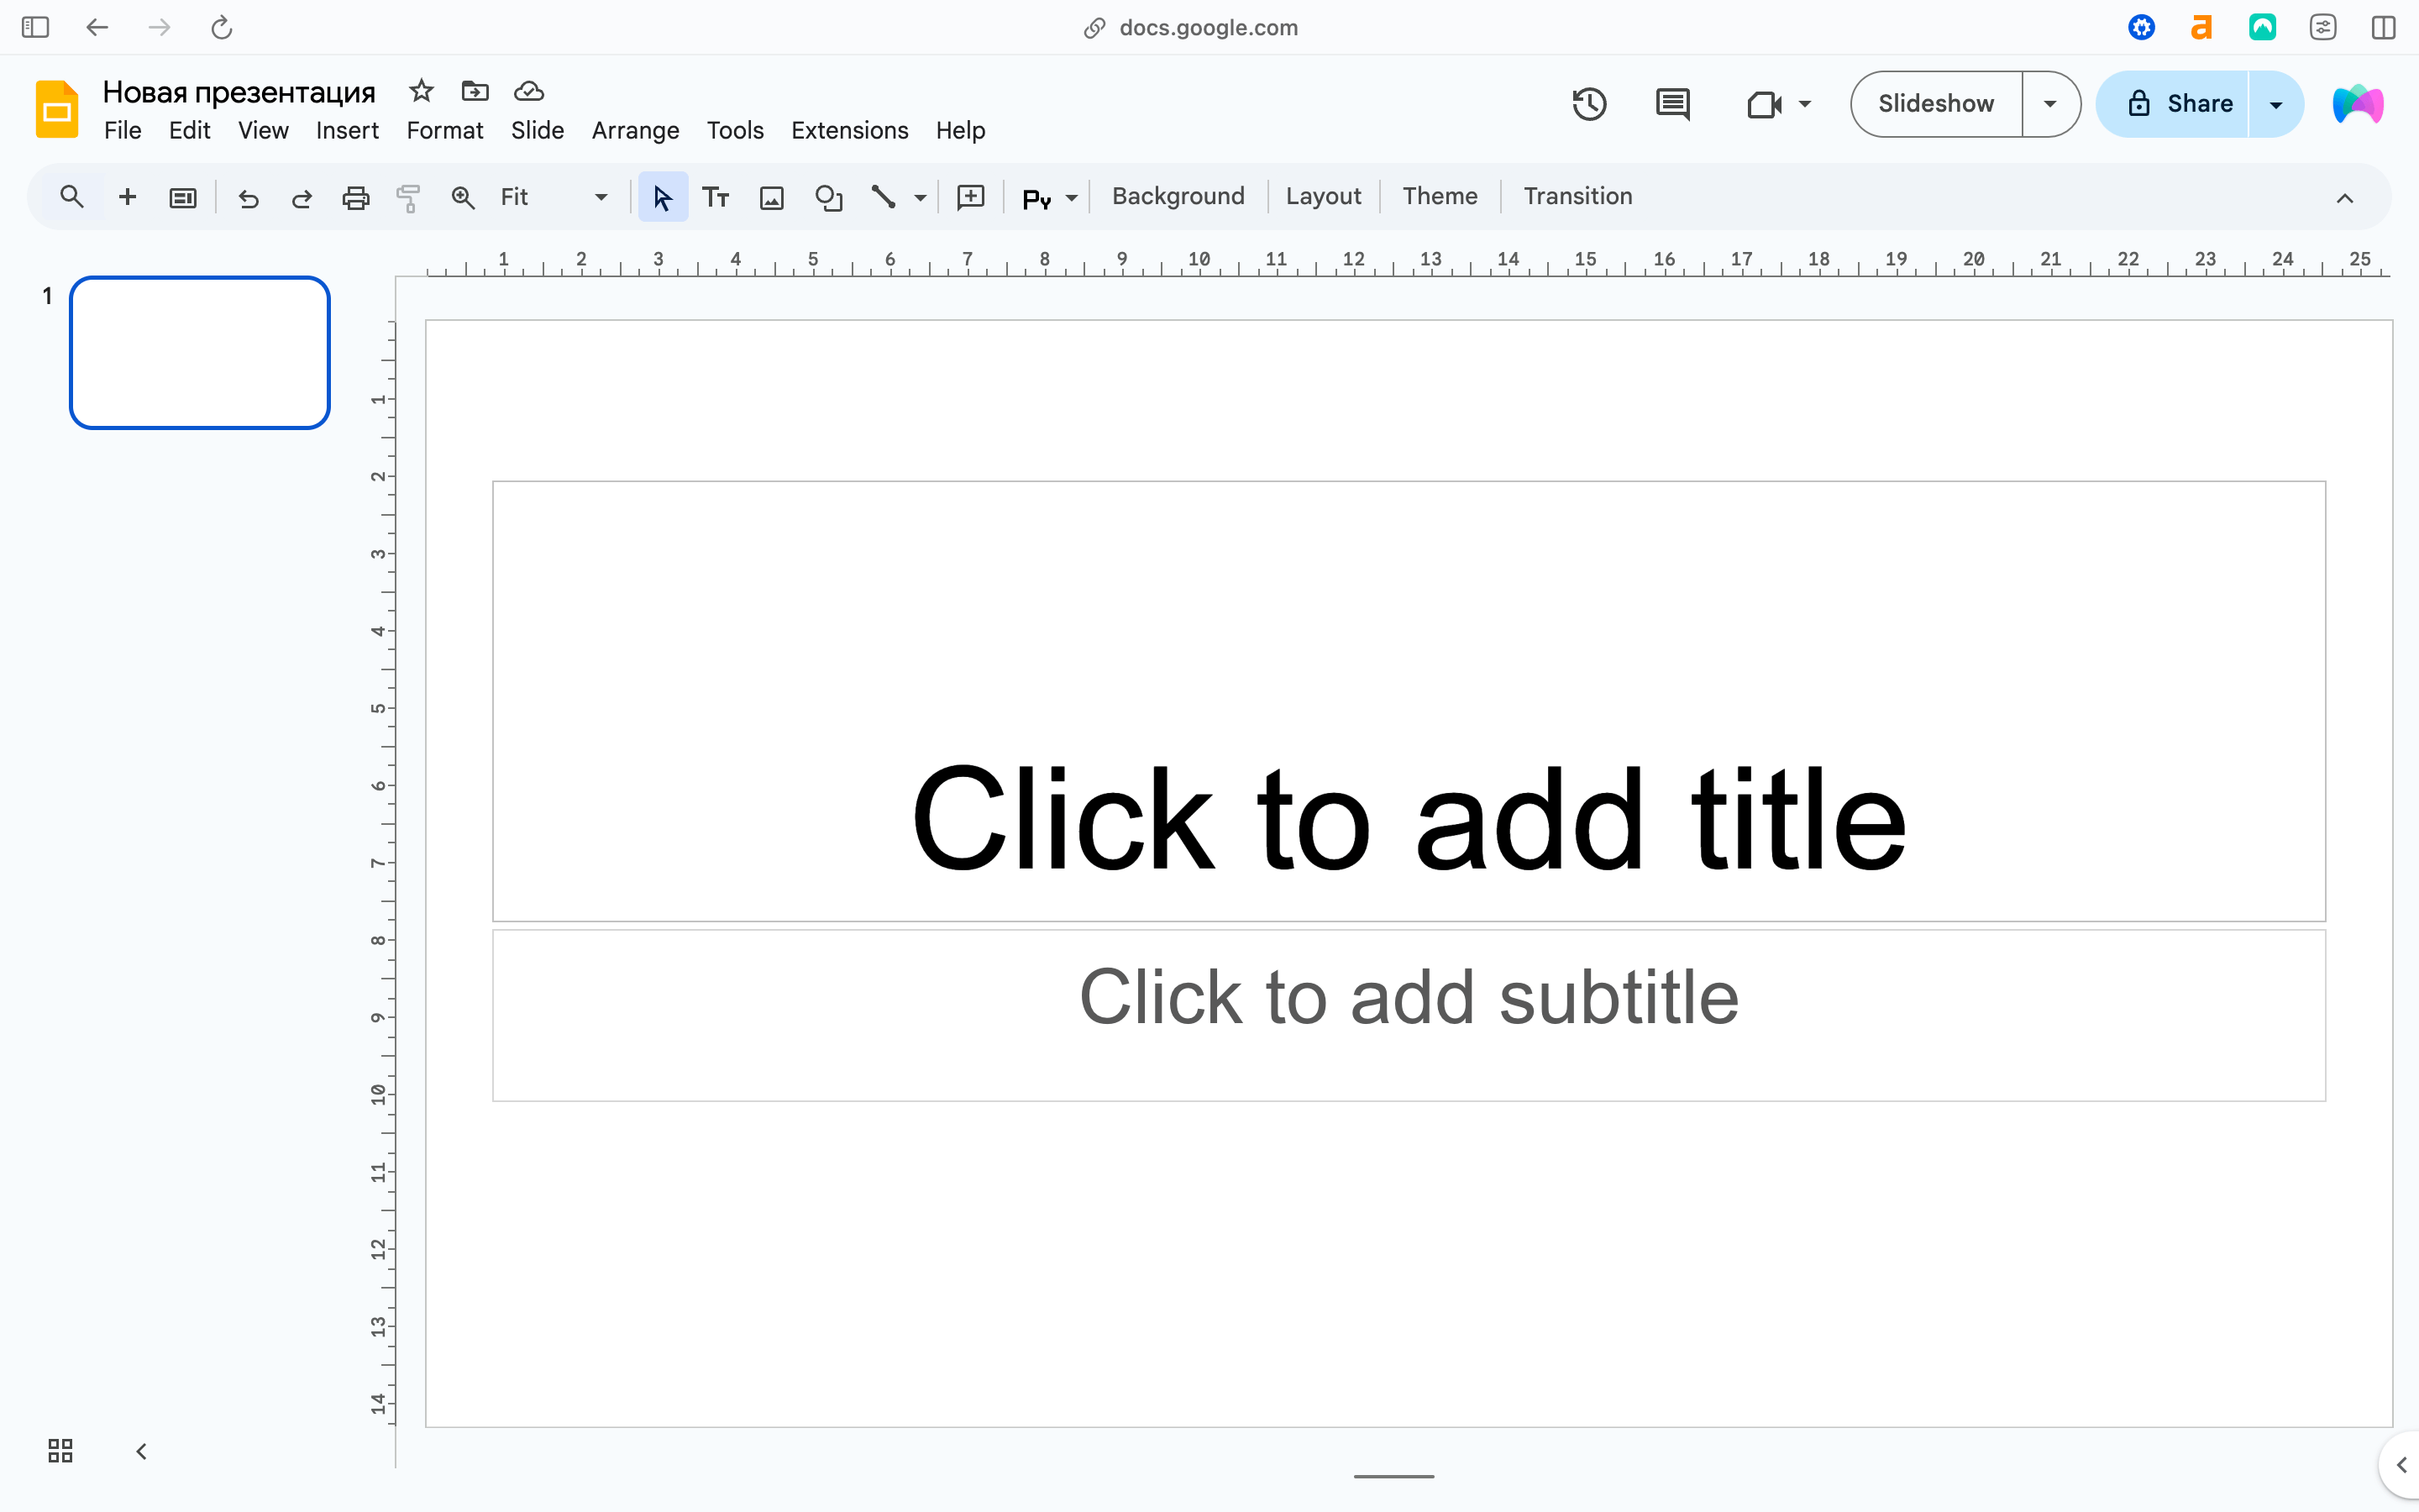Select slide 1 thumbnail

click(x=200, y=353)
